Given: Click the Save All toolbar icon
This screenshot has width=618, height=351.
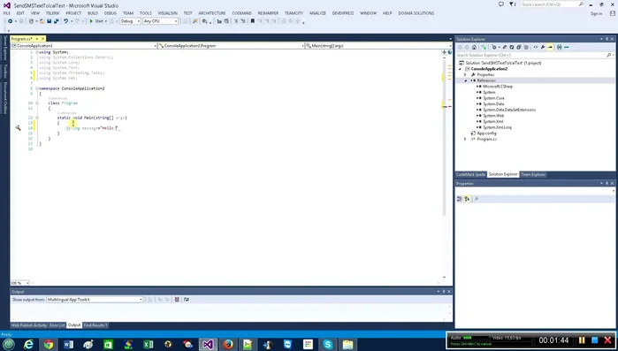Looking at the screenshot, I should tap(57, 21).
